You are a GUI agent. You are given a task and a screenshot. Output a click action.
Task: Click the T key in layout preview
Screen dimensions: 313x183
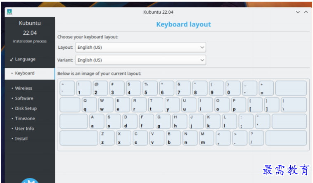click(156, 105)
